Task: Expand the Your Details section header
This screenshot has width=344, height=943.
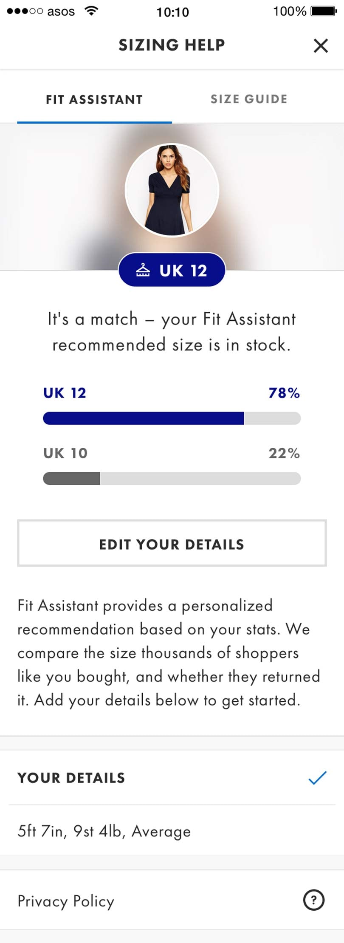Action: click(71, 778)
